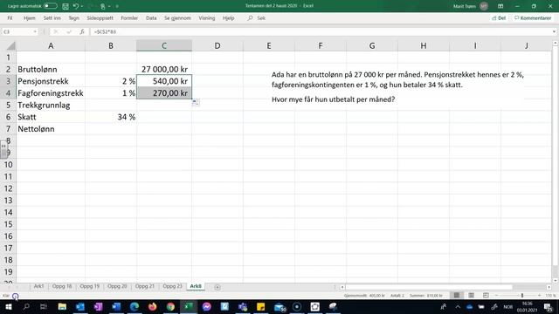Switch to Page Break Preview icon

pyautogui.click(x=486, y=296)
